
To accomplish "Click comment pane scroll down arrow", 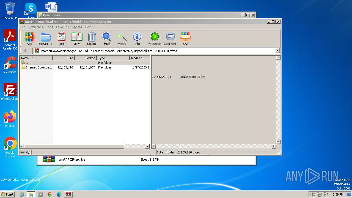I will (x=278, y=142).
